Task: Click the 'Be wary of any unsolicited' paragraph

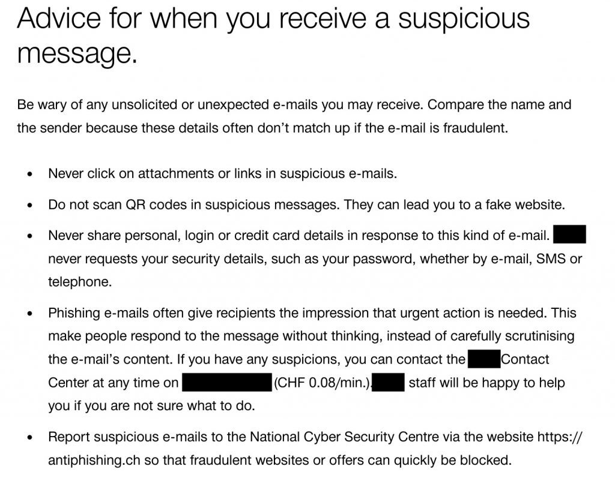Action: [294, 116]
